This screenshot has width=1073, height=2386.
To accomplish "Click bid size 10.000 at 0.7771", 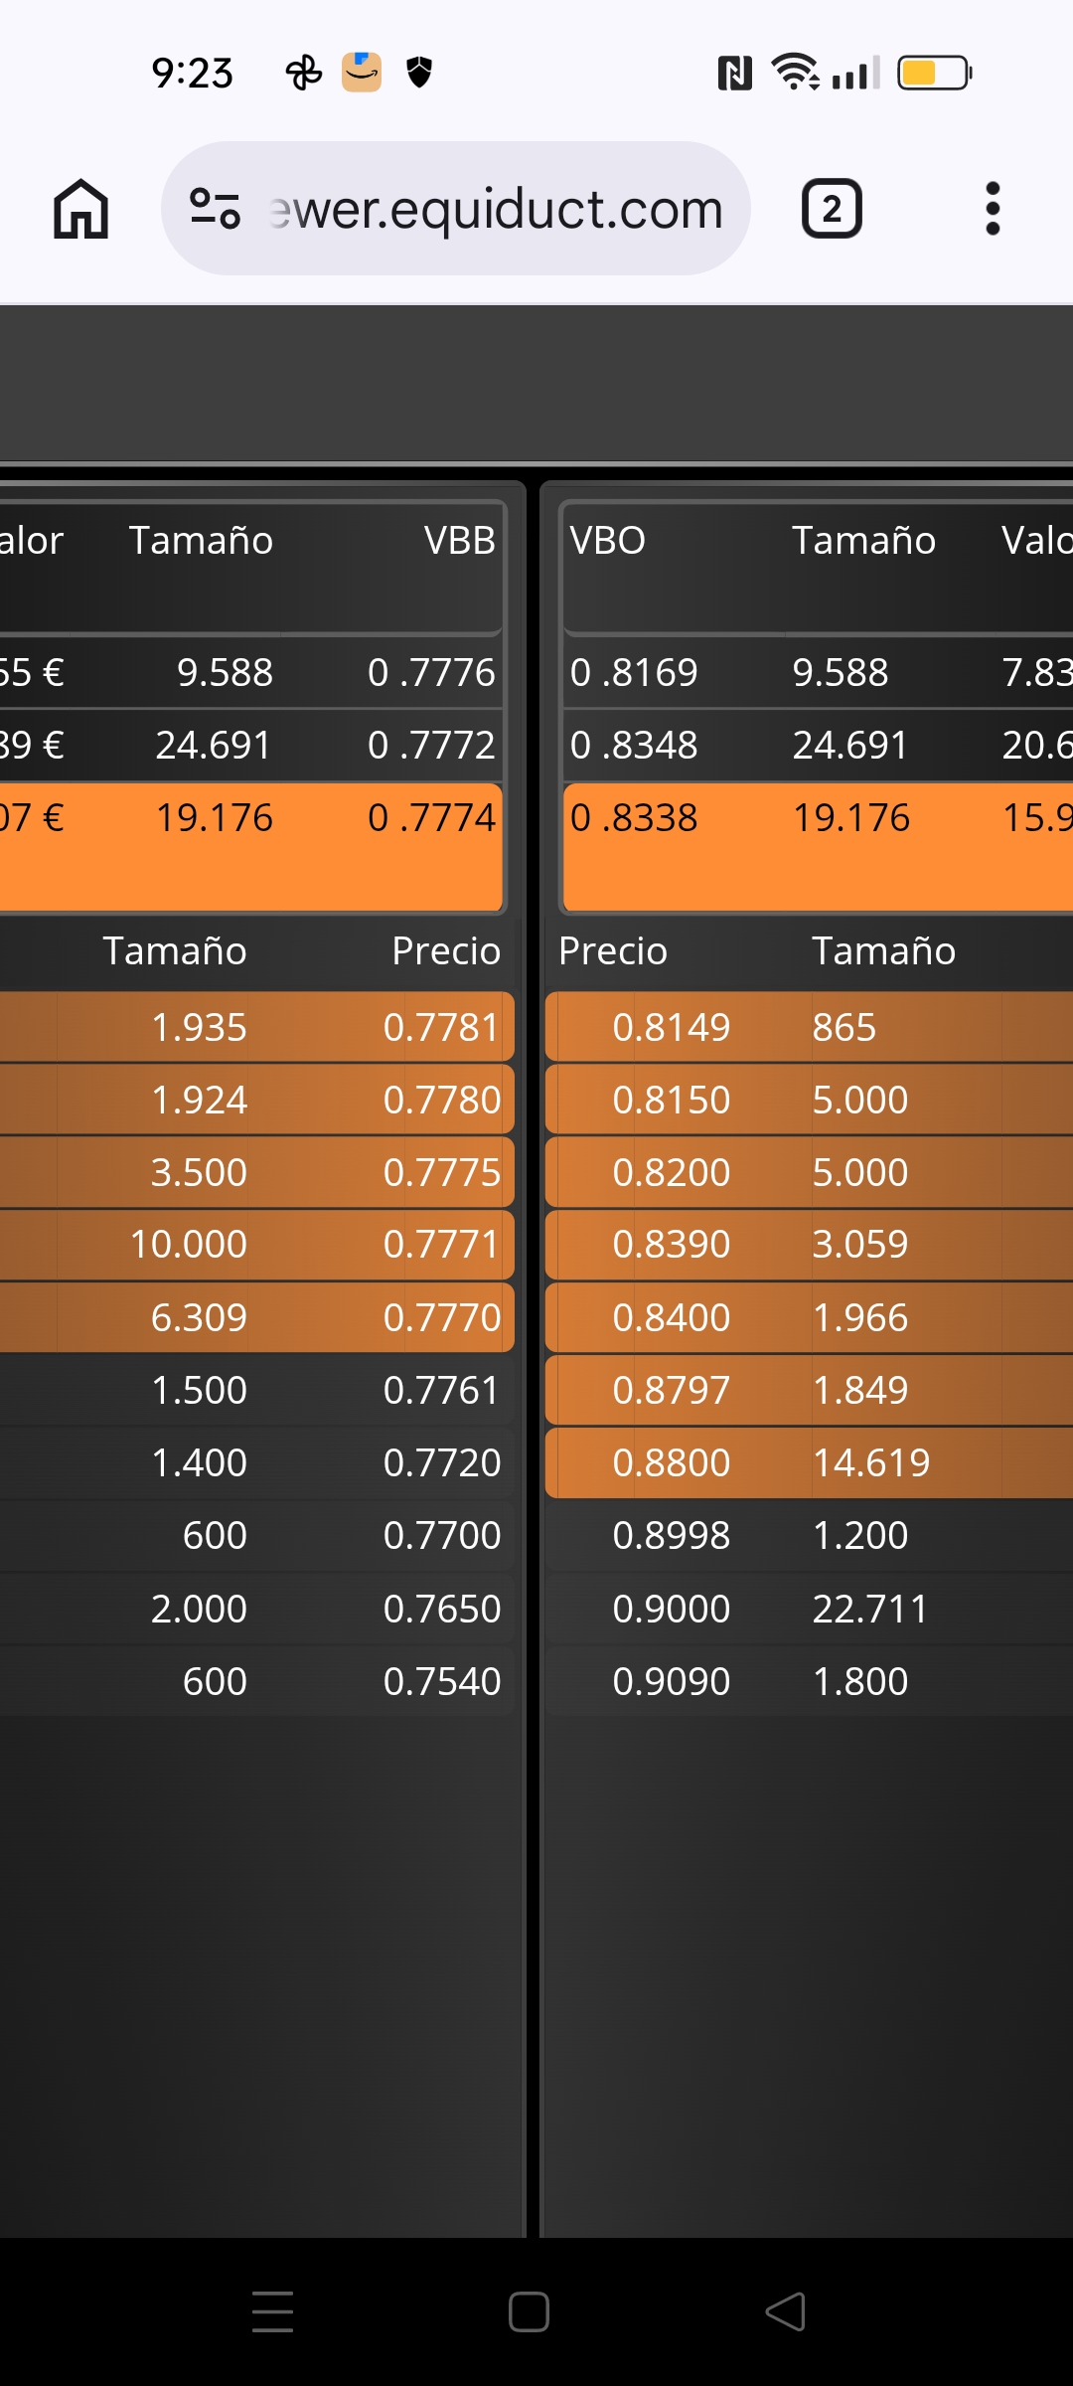I will (189, 1245).
